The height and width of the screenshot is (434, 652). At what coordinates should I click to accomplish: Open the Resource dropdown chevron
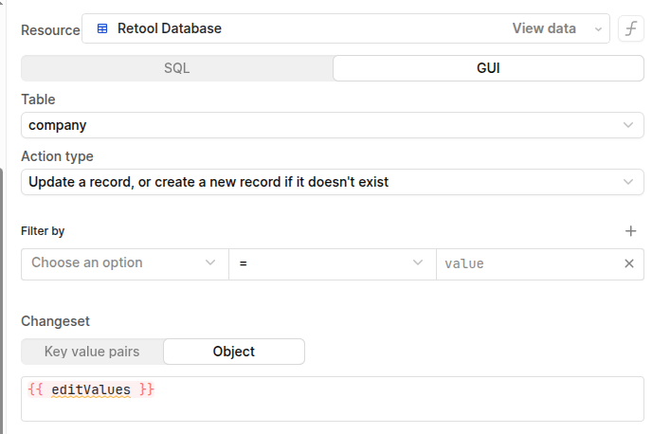[x=598, y=28]
